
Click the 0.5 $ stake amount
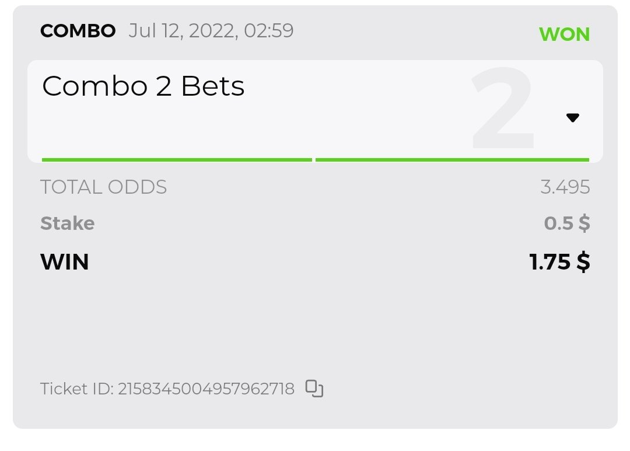point(566,223)
